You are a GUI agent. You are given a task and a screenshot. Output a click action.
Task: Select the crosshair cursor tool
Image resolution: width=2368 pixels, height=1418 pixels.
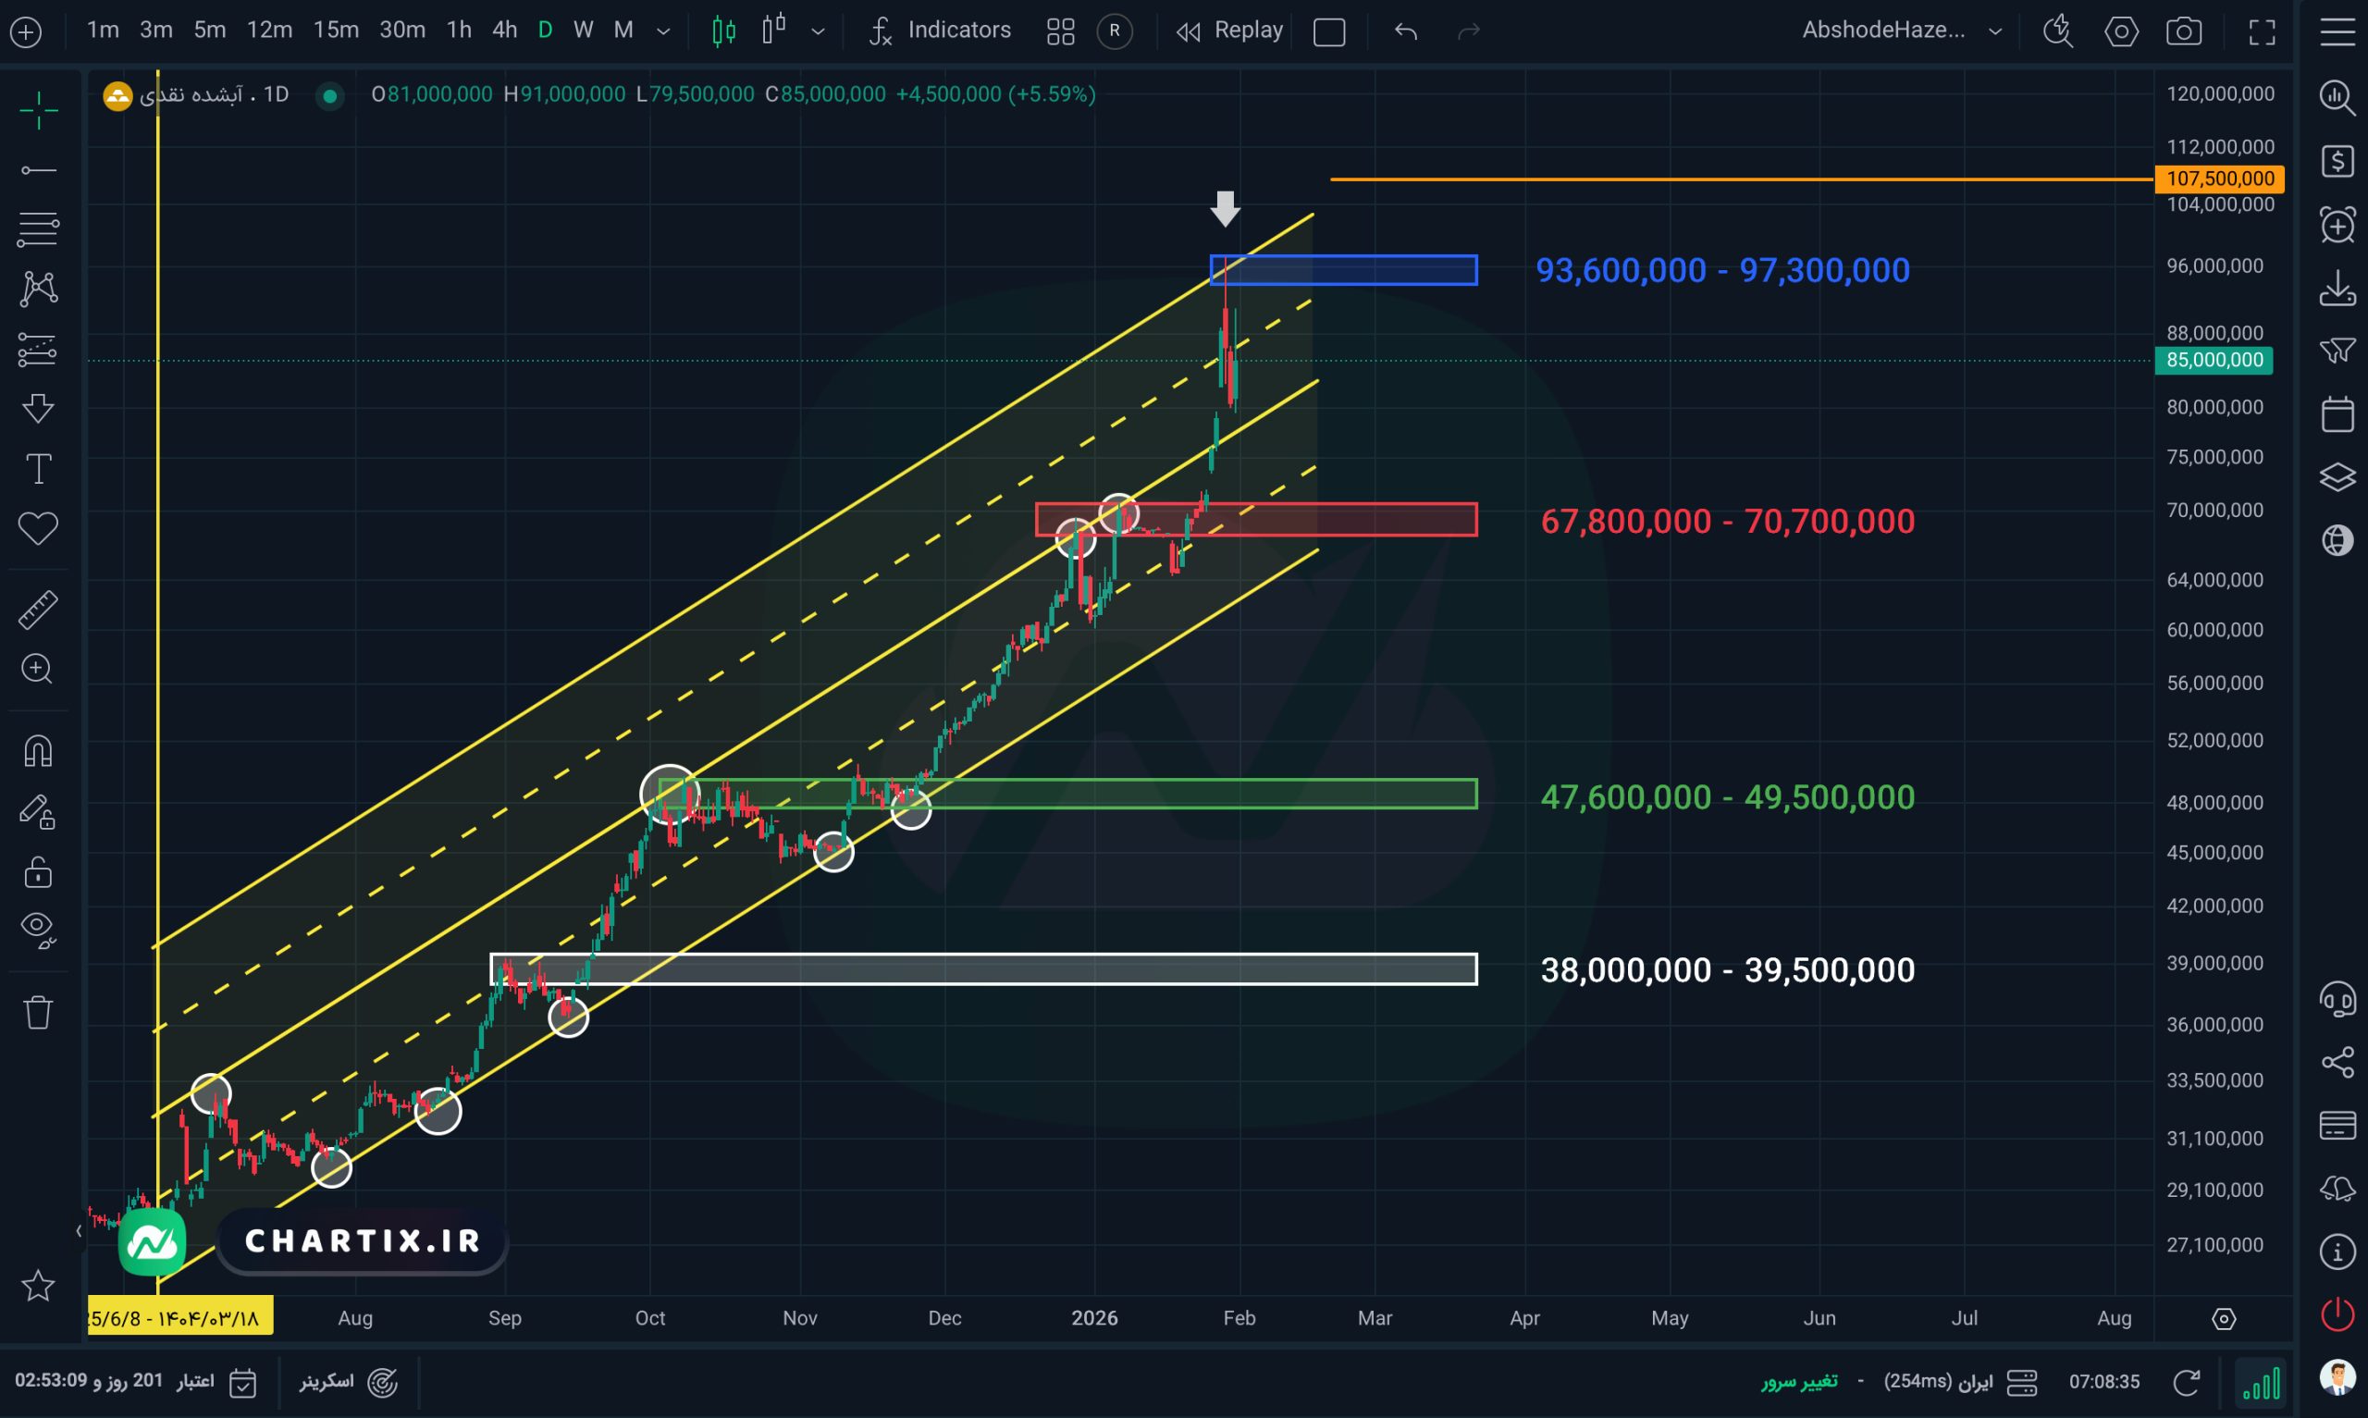(x=38, y=110)
